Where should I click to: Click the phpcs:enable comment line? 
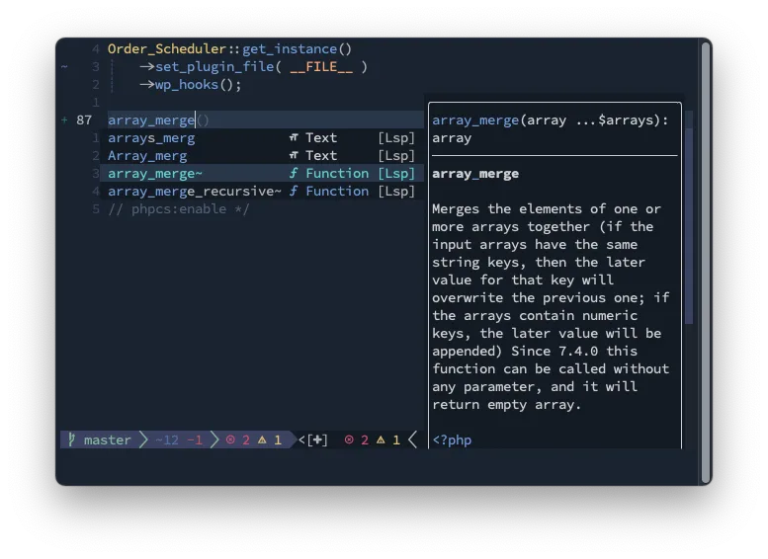tap(179, 209)
